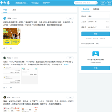Select the 酒店搜索 tab in the sidebar

(x=86, y=9)
